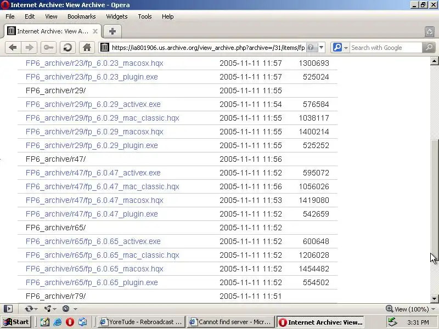This screenshot has height=329, width=439.
Task: Switch to YoreTude - Rebroadcast taskbar window
Action: (142, 322)
